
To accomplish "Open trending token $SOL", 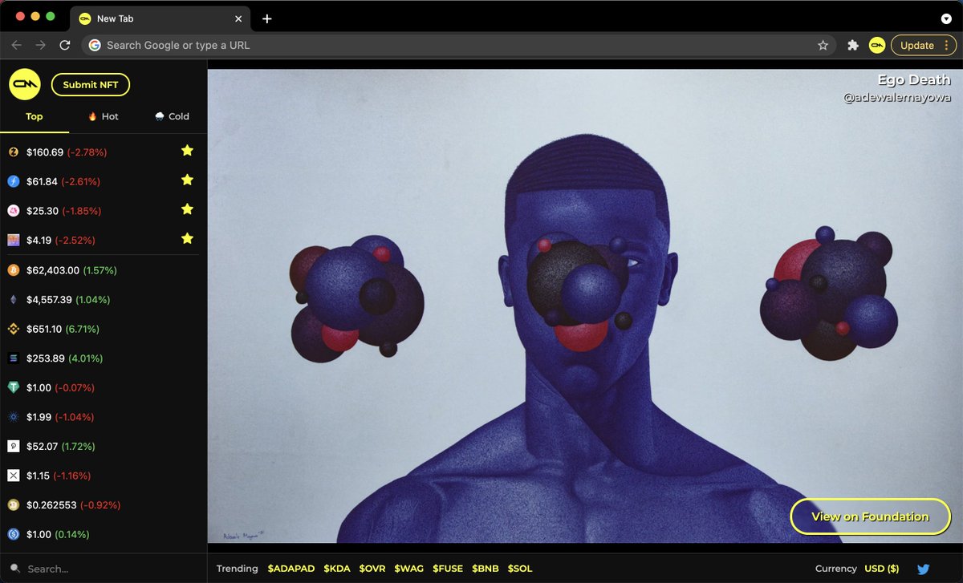I will (x=520, y=569).
